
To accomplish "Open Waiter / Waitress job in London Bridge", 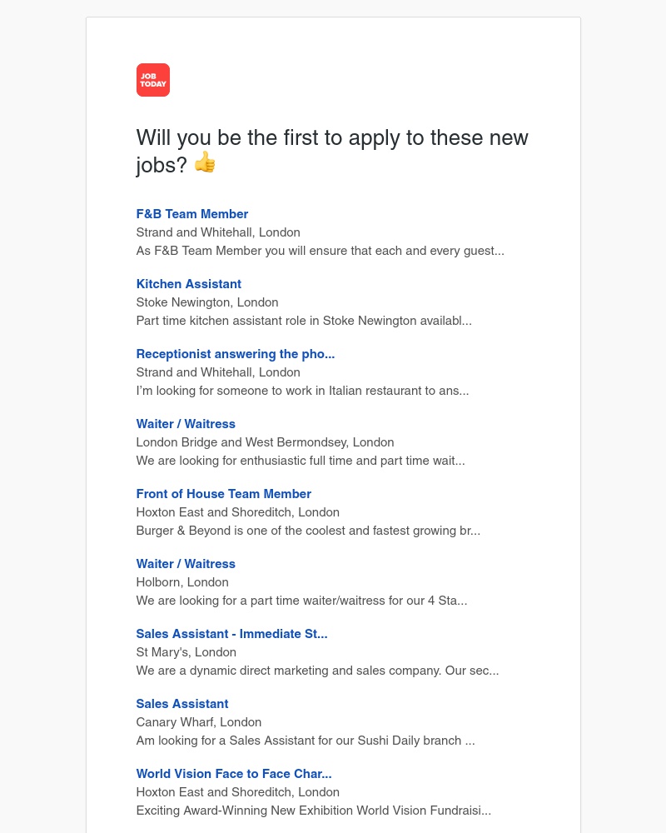I will point(186,424).
